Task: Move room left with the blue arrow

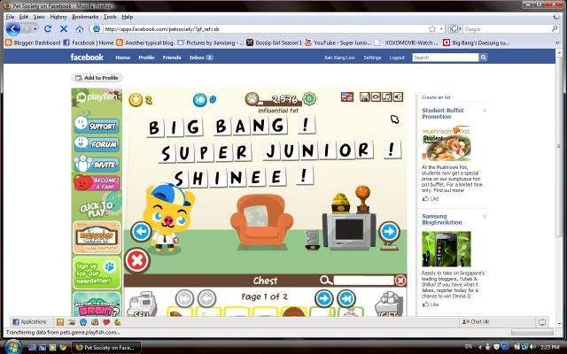Action: 141,232
